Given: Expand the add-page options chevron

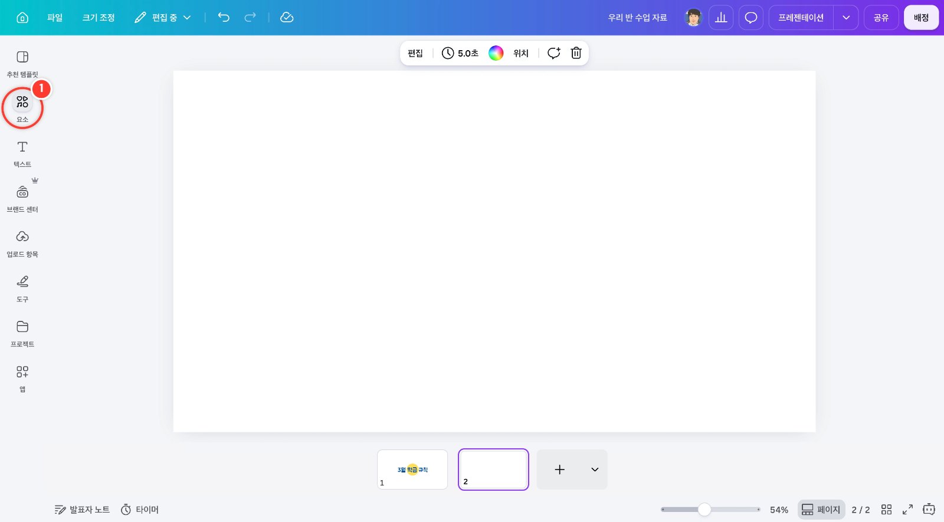Looking at the screenshot, I should 595,470.
